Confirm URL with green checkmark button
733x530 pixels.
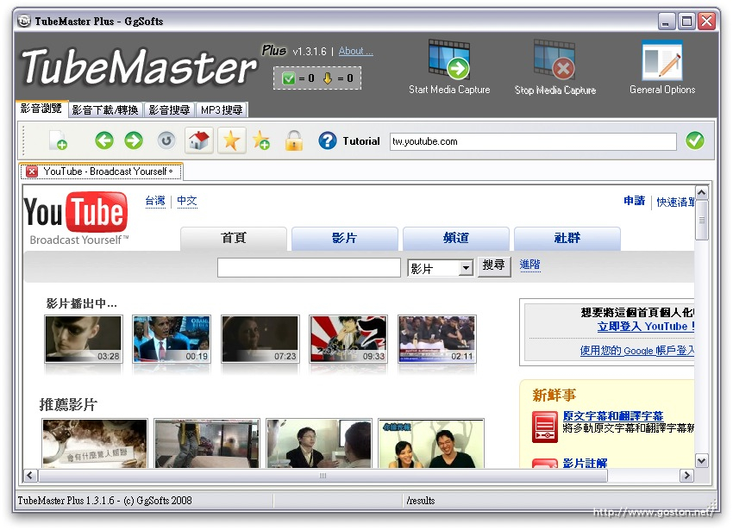[x=695, y=140]
